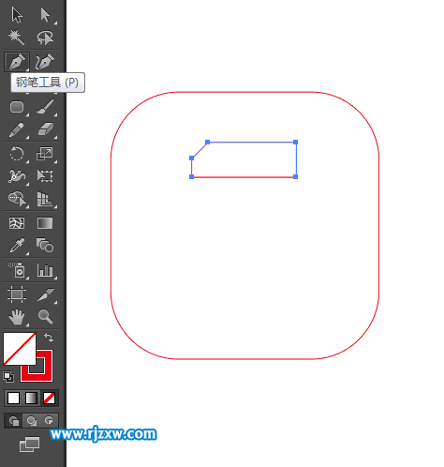Choose the Paintbrush tool
Screen dimensions: 444x467
(x=45, y=107)
